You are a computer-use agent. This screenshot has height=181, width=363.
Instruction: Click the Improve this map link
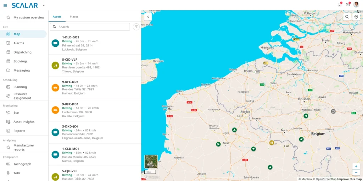point(349,179)
